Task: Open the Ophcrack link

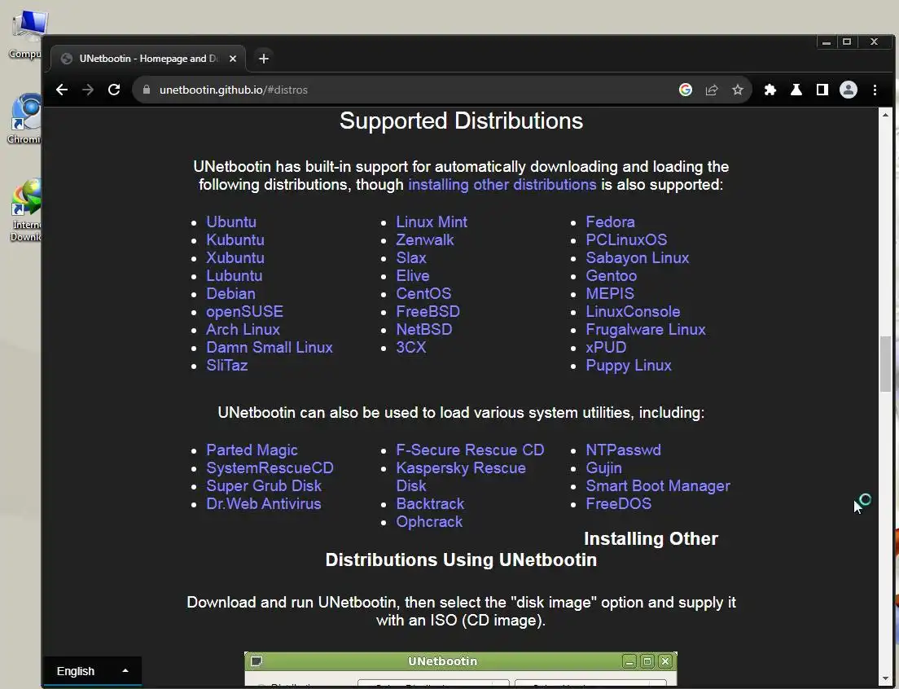Action: (x=429, y=521)
